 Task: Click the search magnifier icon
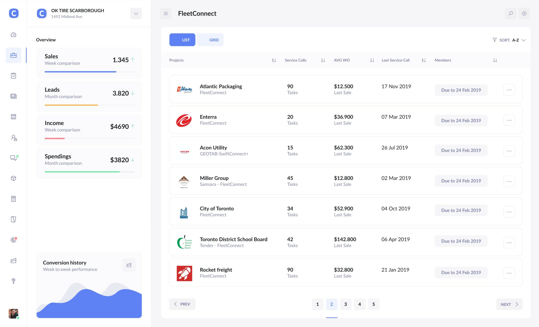click(511, 13)
